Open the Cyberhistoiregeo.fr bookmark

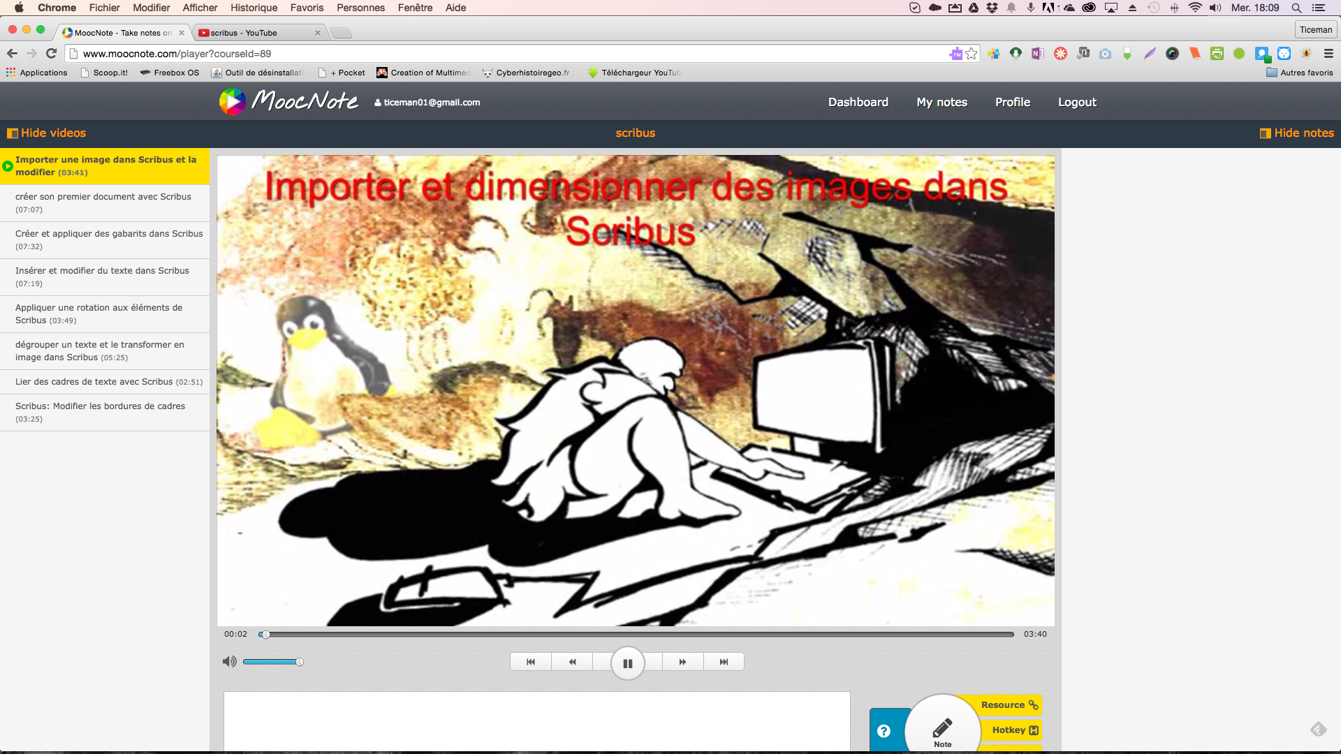pos(526,73)
